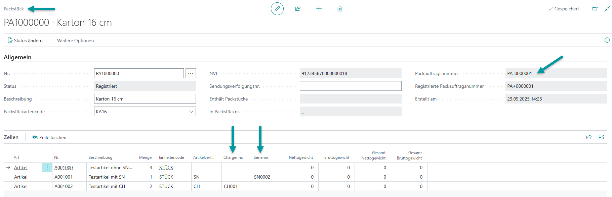Click the share icon in header
612x197 pixels.
pyautogui.click(x=298, y=9)
